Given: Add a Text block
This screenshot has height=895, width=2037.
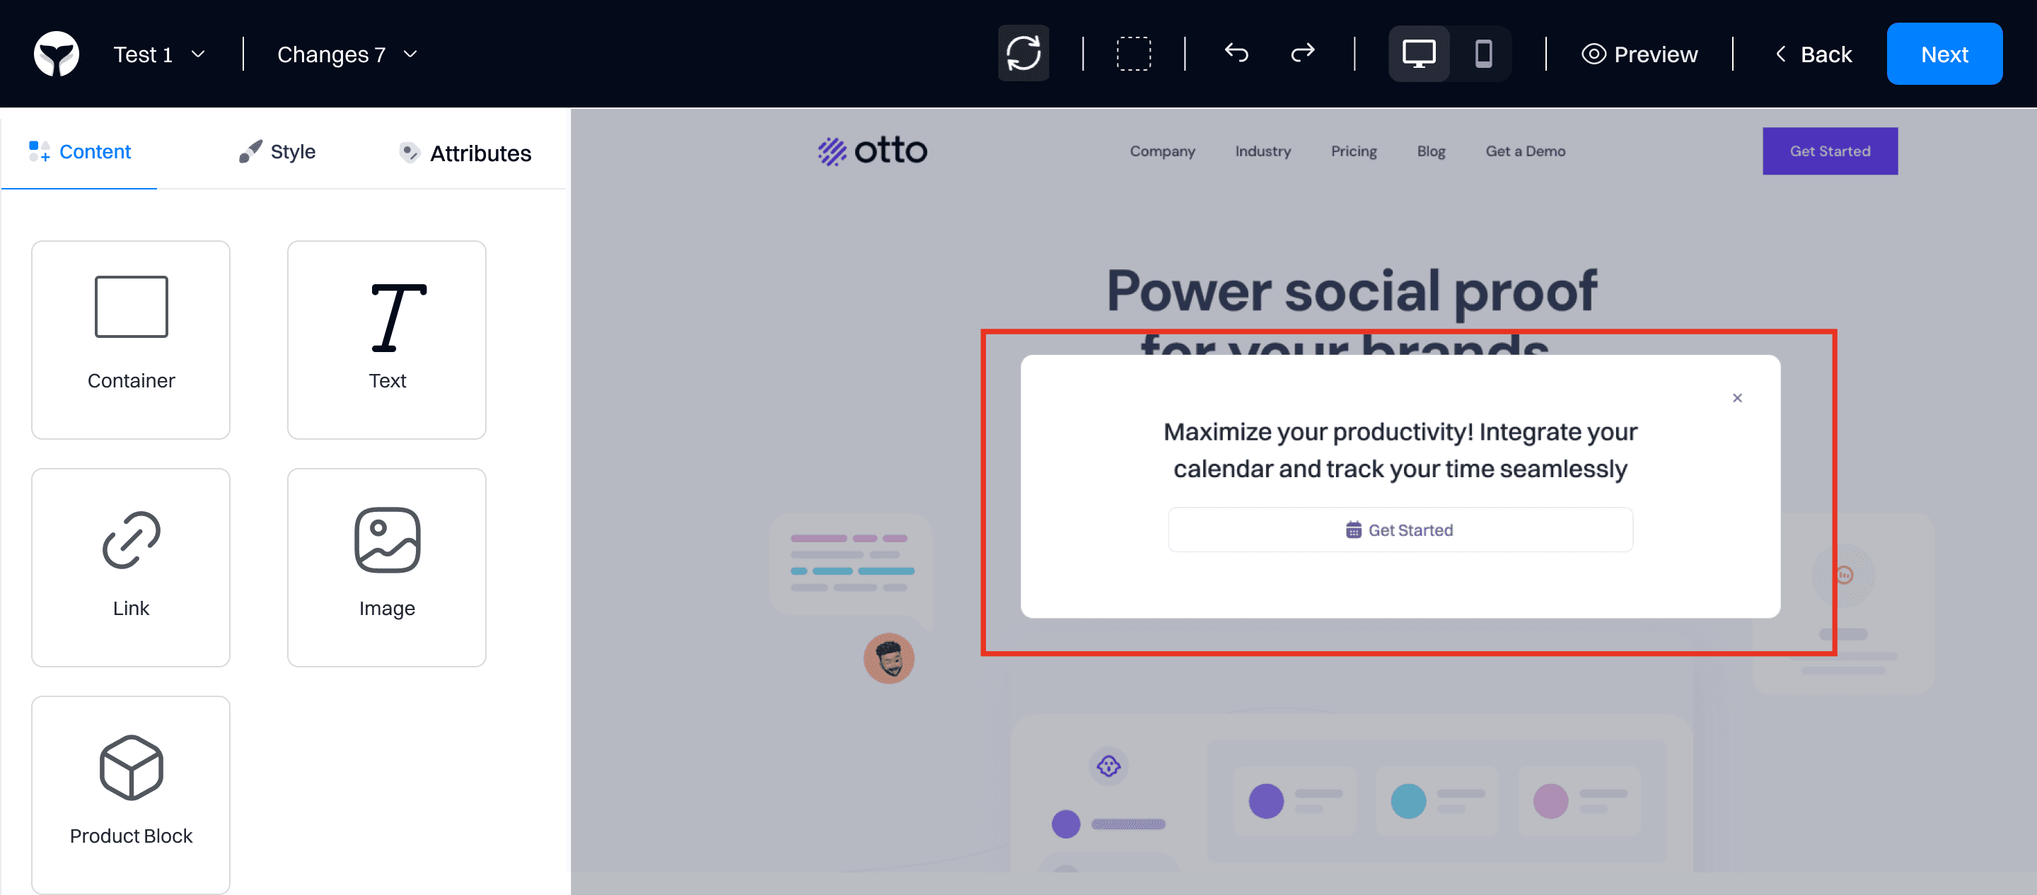Looking at the screenshot, I should 387,339.
